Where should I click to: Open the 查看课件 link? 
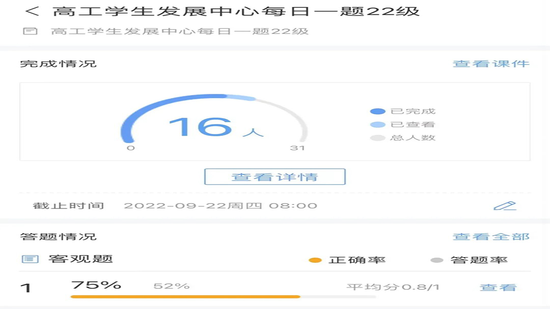[491, 64]
